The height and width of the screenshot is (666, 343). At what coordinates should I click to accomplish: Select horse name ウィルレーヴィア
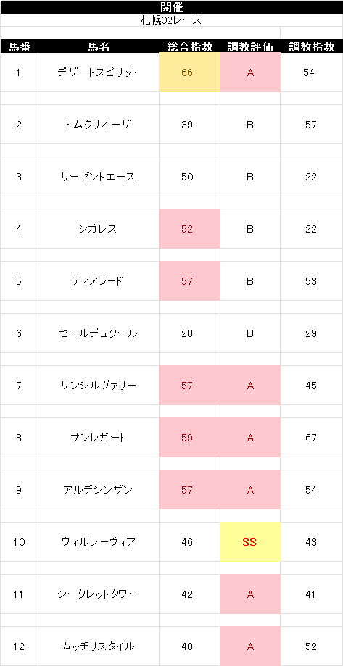click(99, 542)
